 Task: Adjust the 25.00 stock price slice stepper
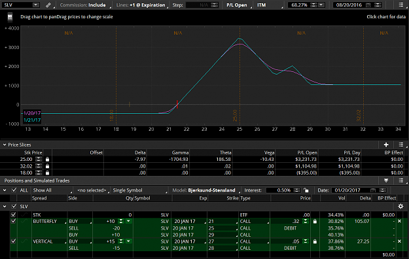click(39, 159)
